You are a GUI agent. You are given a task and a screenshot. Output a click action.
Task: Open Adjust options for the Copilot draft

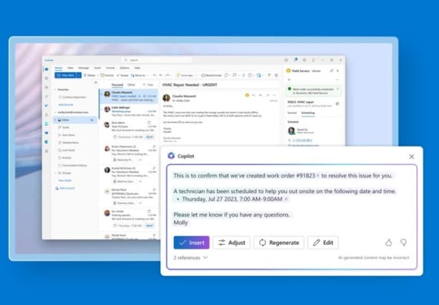tap(232, 243)
